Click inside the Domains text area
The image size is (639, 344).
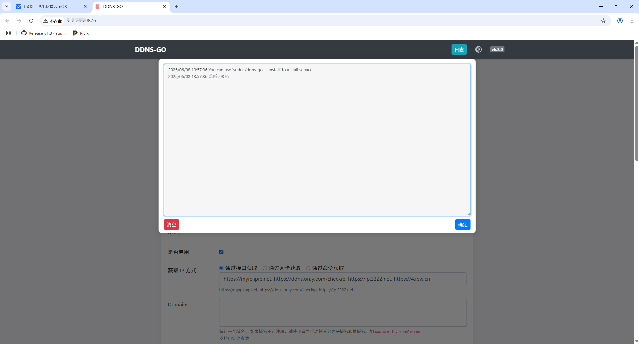click(x=342, y=312)
